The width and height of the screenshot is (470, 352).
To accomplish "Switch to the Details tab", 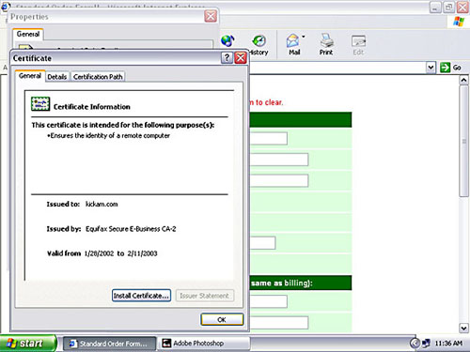I will [57, 77].
